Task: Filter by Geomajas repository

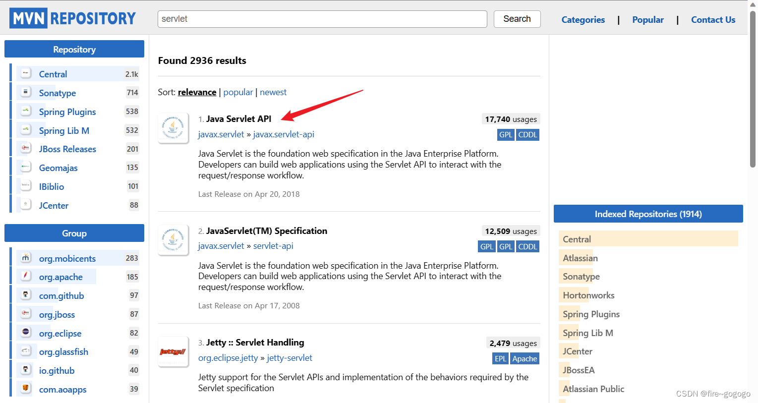Action: tap(58, 168)
